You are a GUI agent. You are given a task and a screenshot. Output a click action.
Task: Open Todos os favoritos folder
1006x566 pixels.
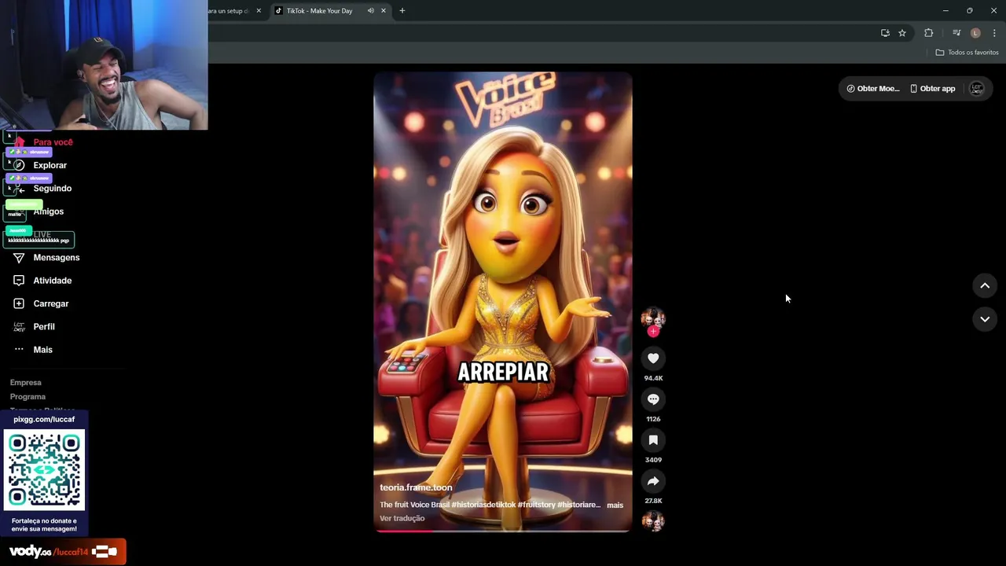click(x=967, y=53)
